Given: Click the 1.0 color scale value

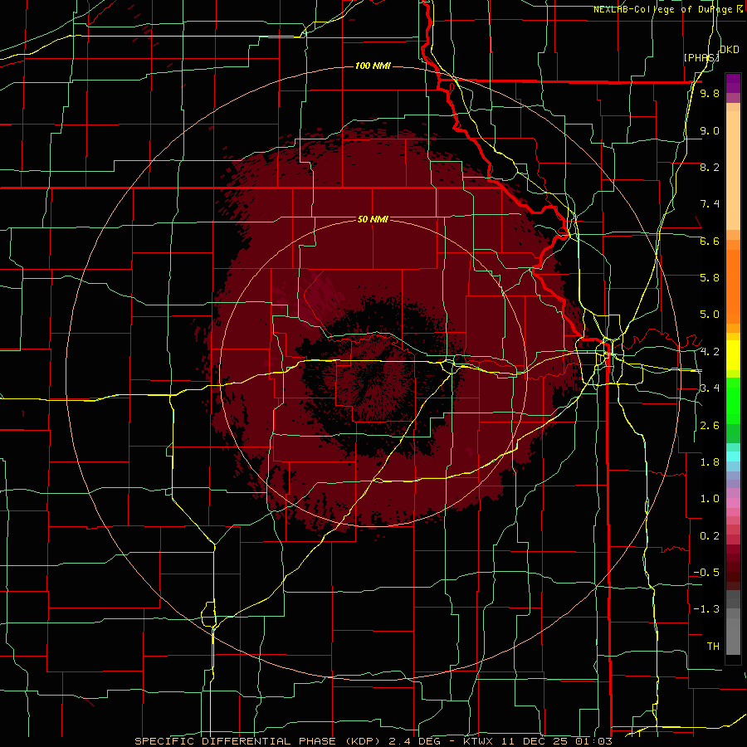Looking at the screenshot, I should (x=710, y=500).
